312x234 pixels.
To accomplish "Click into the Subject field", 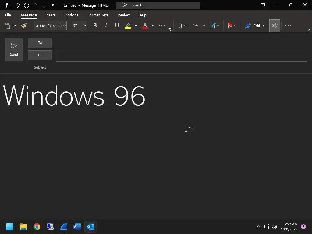I will coord(182,67).
